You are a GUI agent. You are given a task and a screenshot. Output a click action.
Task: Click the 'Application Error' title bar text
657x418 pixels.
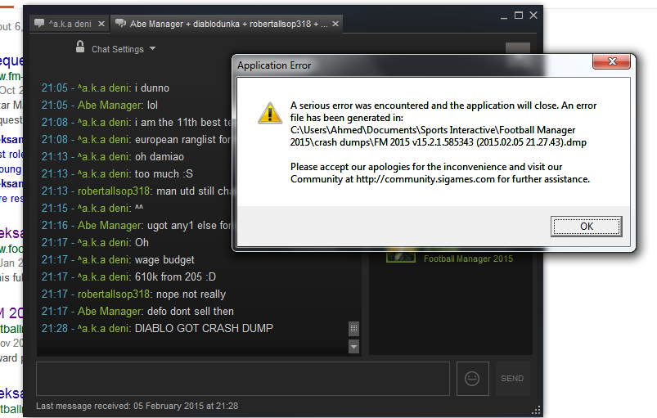pyautogui.click(x=274, y=65)
